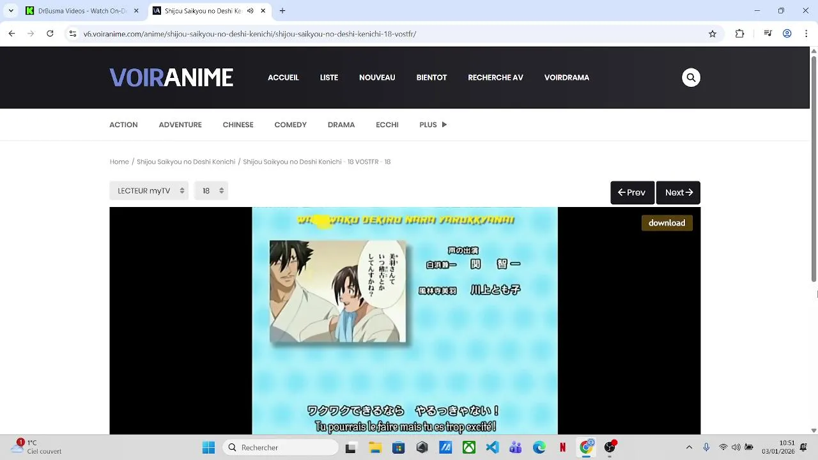Go to next episode with Next button
Screen dimensions: 818x460
tap(678, 192)
